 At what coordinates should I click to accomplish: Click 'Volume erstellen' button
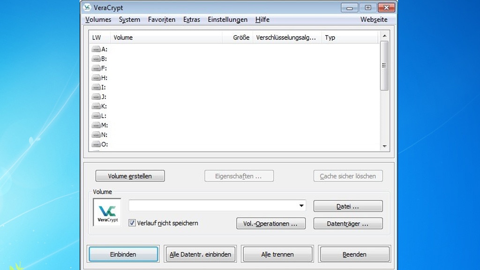point(130,176)
